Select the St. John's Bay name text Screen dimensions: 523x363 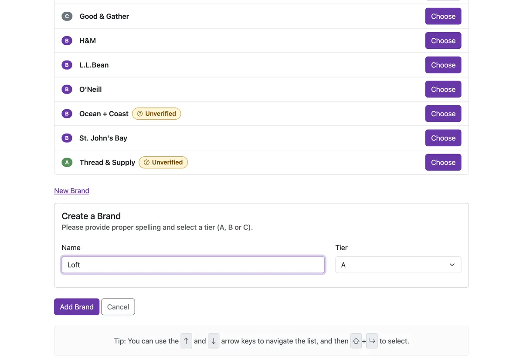[x=103, y=138]
